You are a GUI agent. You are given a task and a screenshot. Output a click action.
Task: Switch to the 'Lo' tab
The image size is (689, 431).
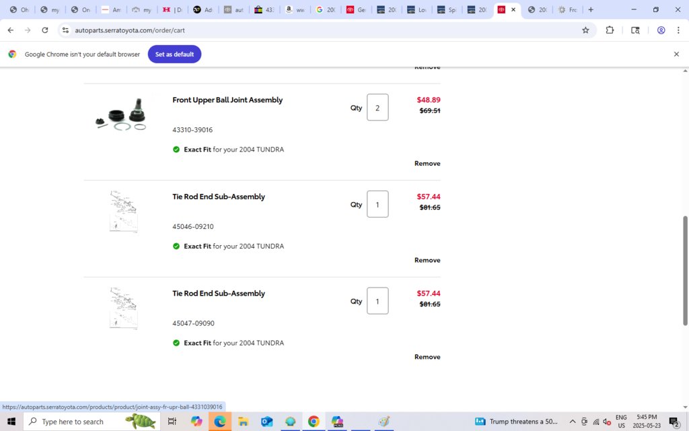pyautogui.click(x=417, y=9)
